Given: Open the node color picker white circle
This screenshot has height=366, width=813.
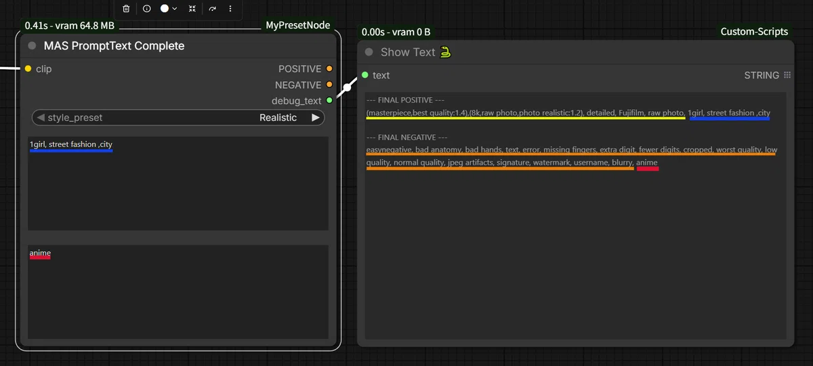Looking at the screenshot, I should click(x=165, y=9).
